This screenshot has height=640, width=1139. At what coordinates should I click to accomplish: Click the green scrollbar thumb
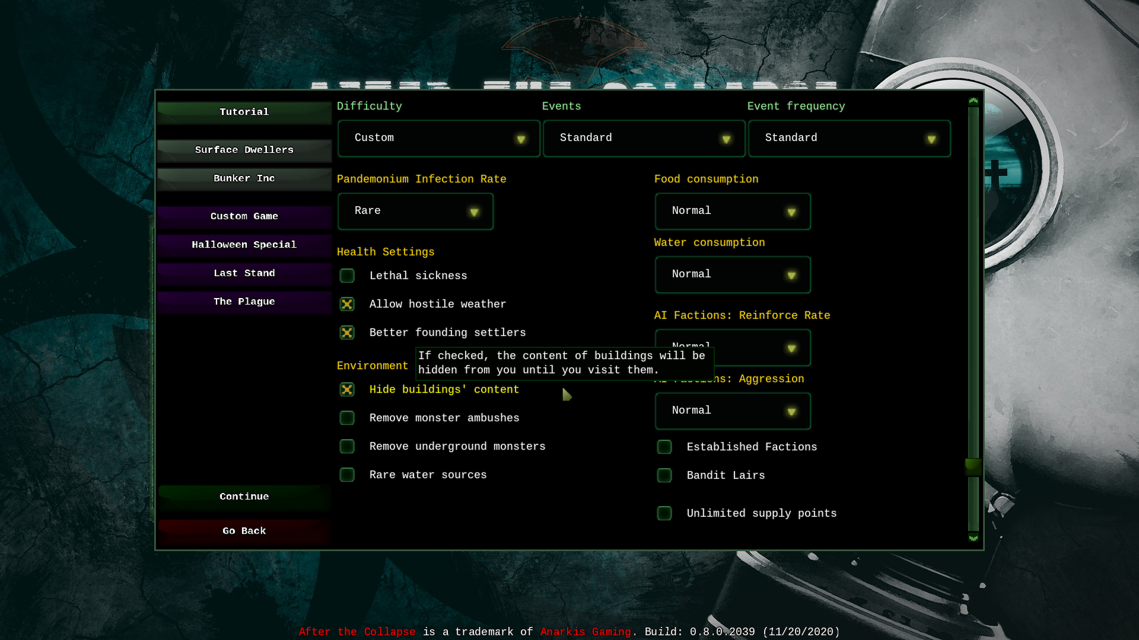tap(973, 467)
